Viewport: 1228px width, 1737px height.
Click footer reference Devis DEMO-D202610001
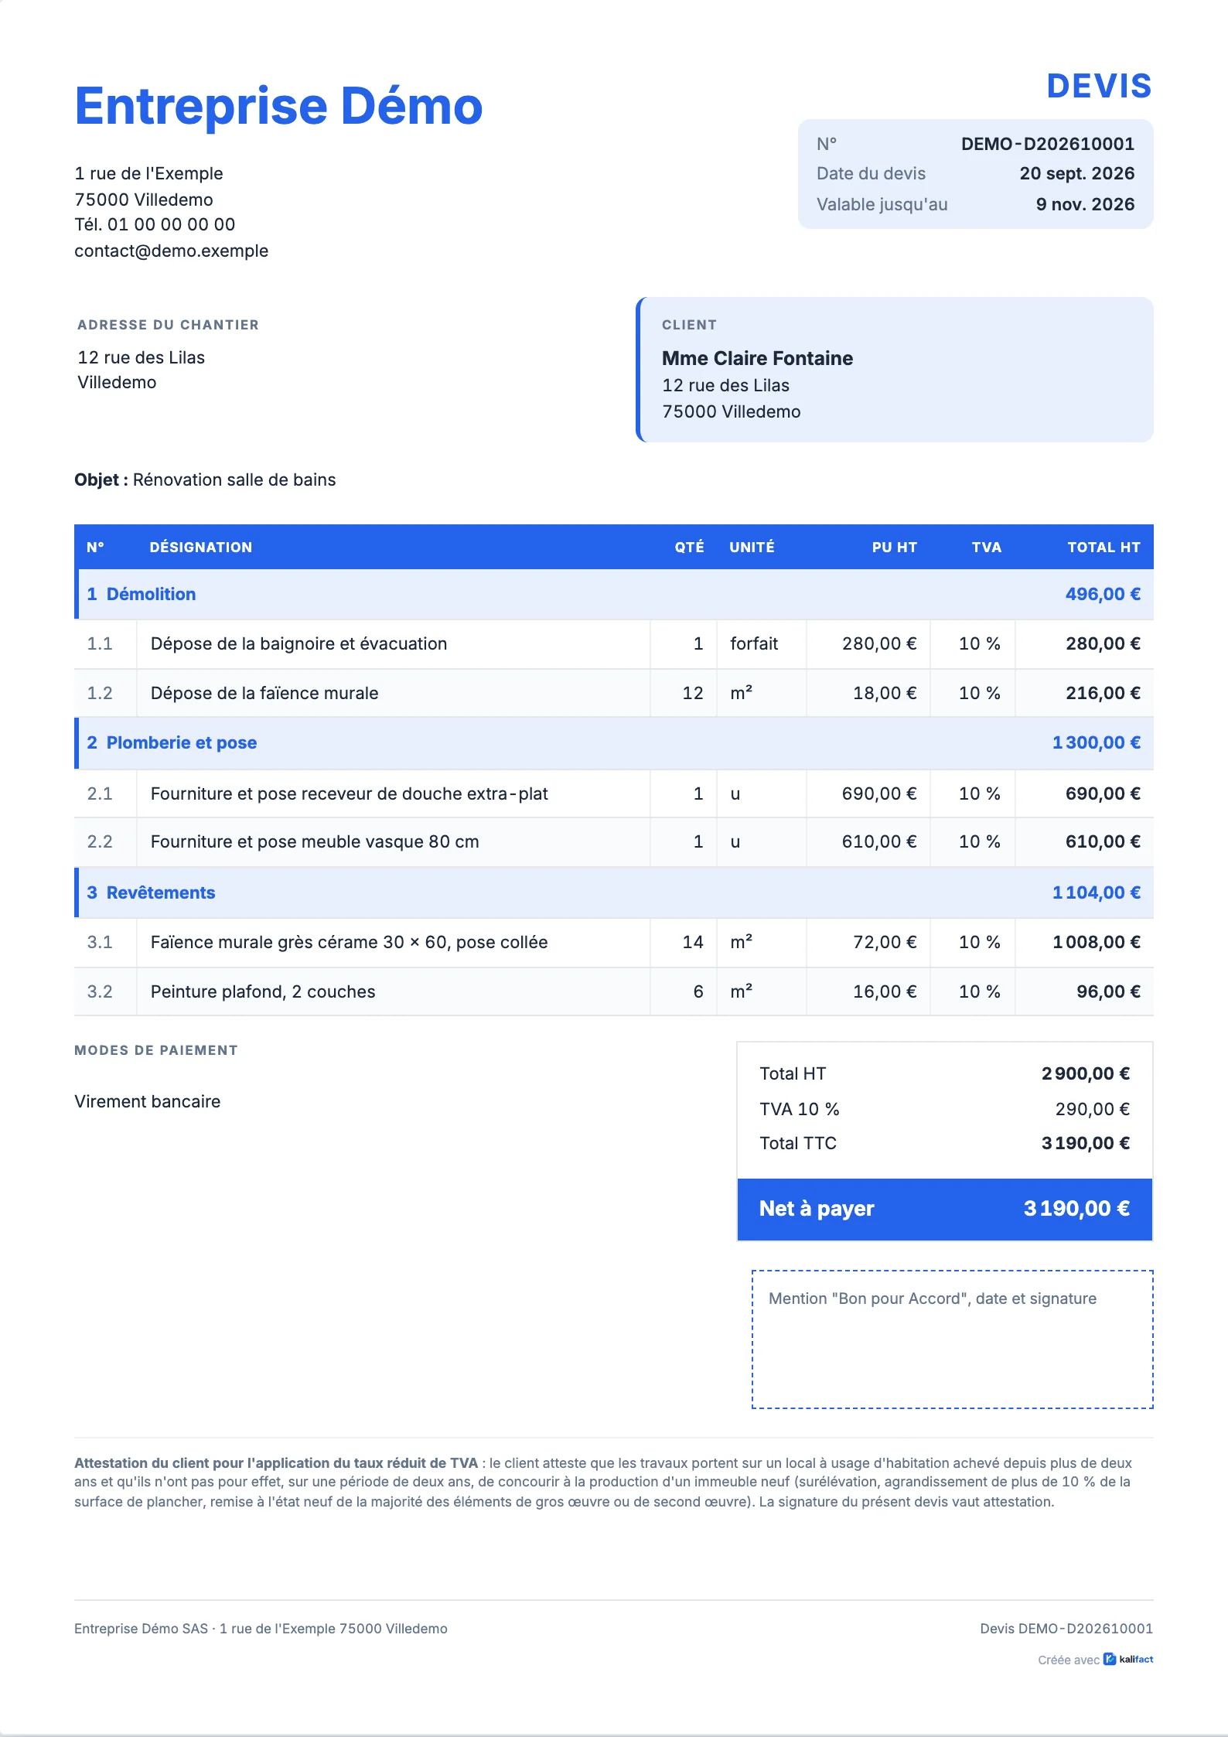[x=1066, y=1628]
